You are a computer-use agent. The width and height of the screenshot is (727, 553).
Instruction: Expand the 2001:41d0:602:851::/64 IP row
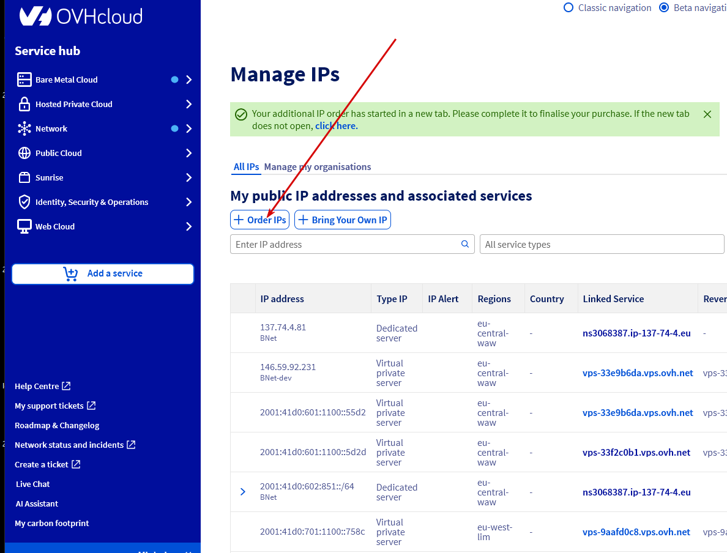point(243,492)
